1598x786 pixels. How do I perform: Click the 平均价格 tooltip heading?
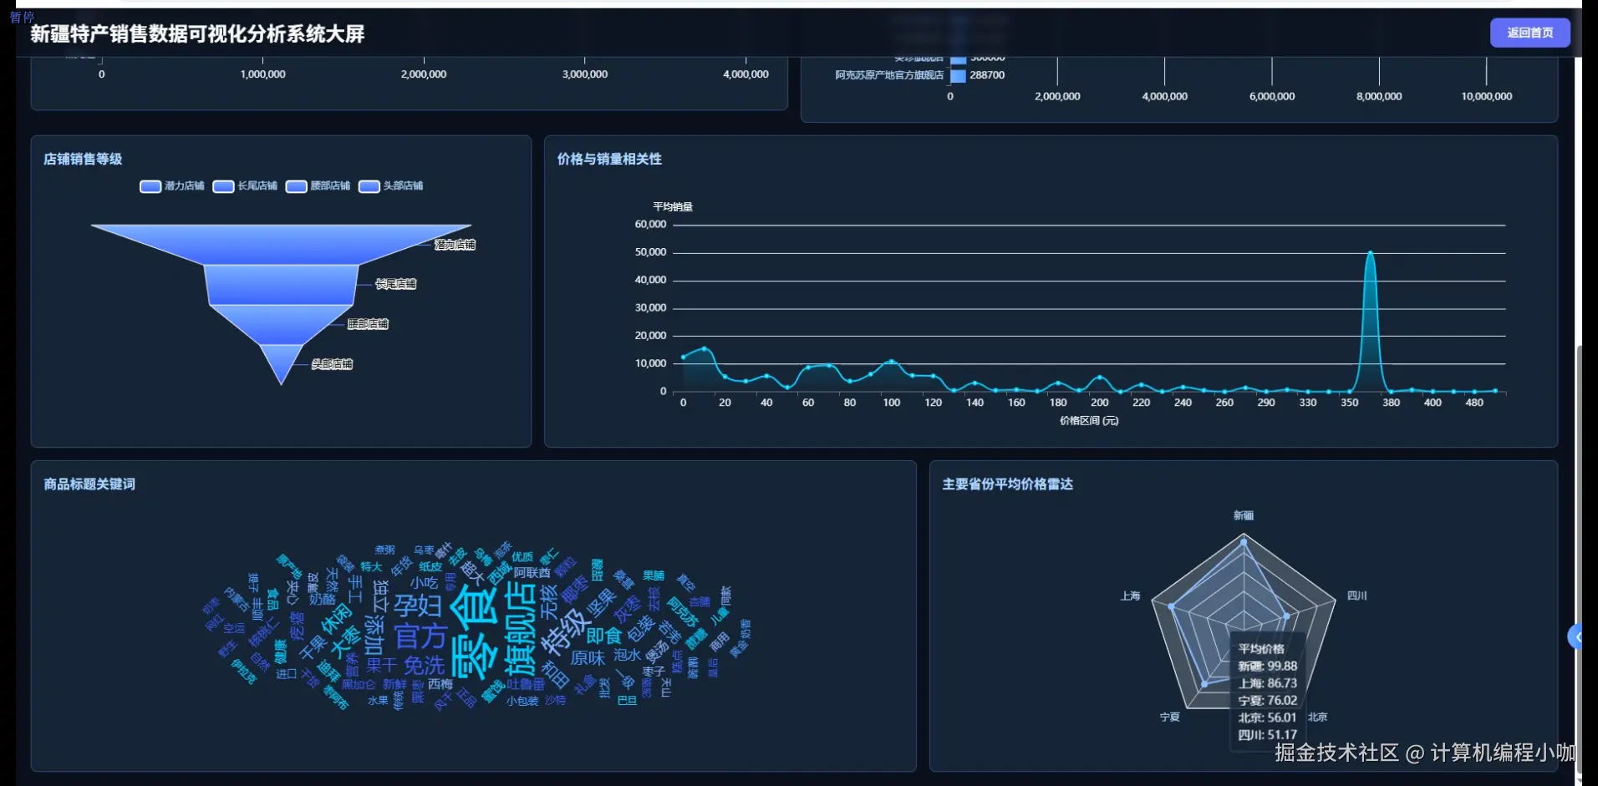tap(1261, 649)
